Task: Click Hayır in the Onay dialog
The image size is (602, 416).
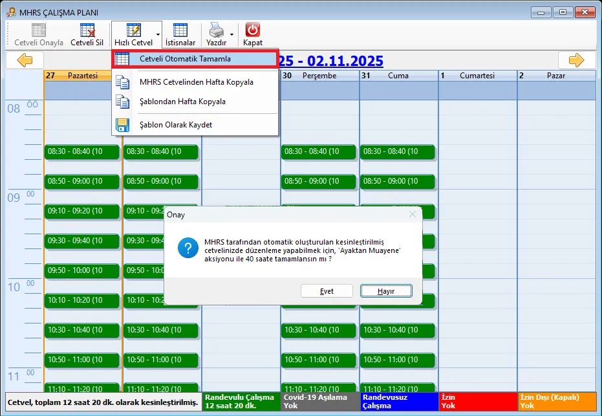Action: [386, 291]
